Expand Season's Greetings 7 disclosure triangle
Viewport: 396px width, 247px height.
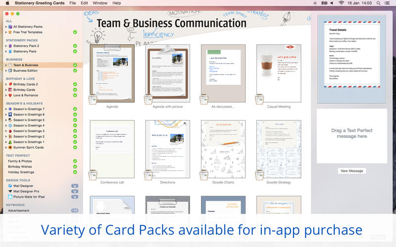(x=6, y=109)
